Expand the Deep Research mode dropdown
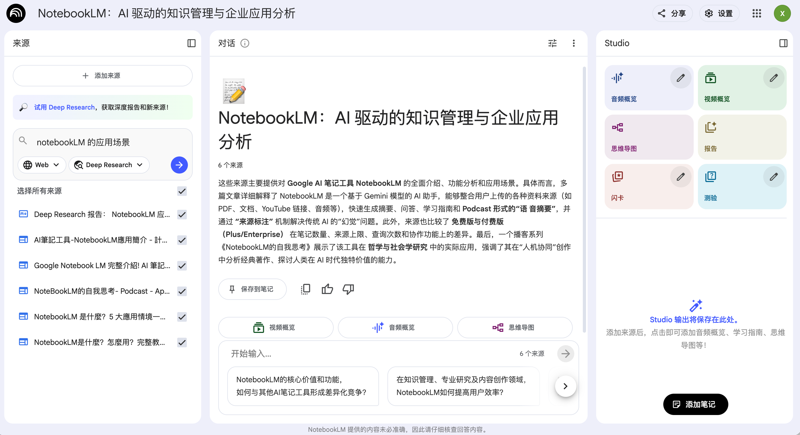Screen dimensions: 800x435 [x=109, y=165]
